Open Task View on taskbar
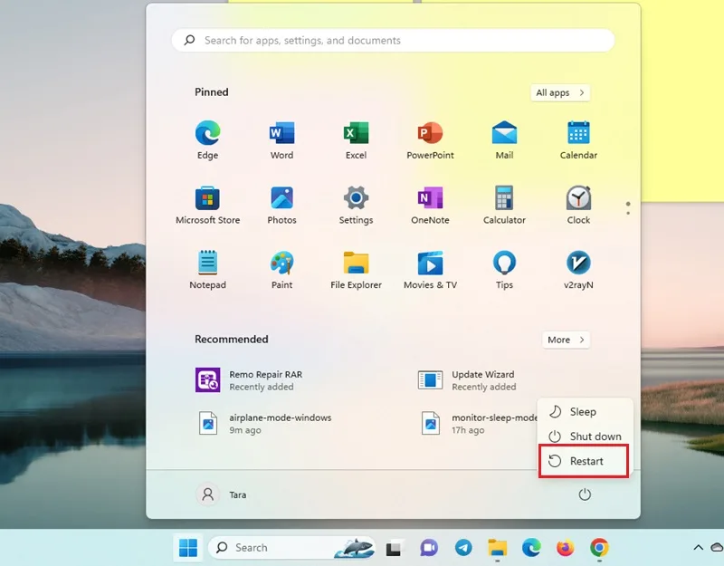The height and width of the screenshot is (566, 724). click(x=394, y=548)
